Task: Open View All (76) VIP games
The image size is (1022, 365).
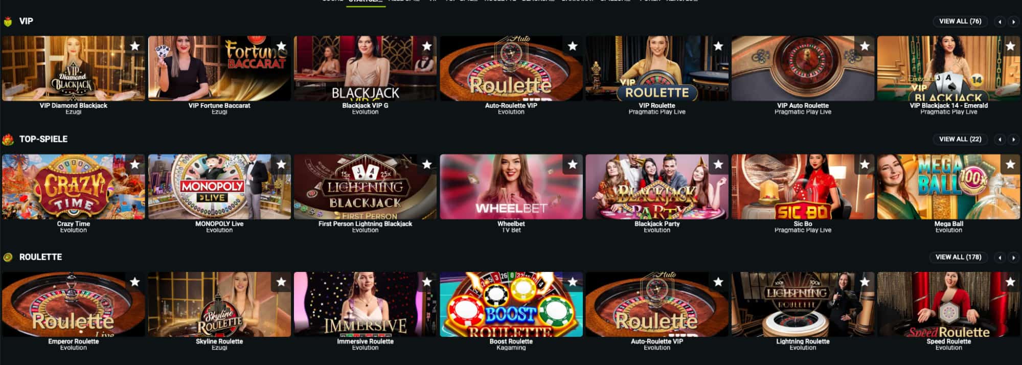Action: click(960, 21)
